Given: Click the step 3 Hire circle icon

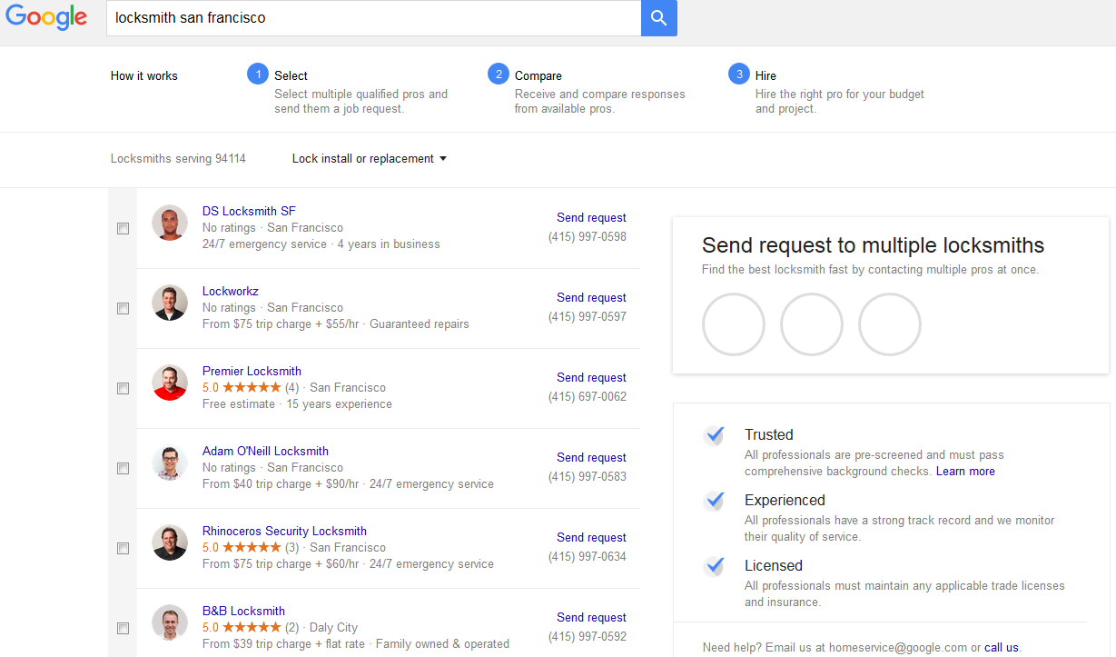Looking at the screenshot, I should (x=738, y=75).
